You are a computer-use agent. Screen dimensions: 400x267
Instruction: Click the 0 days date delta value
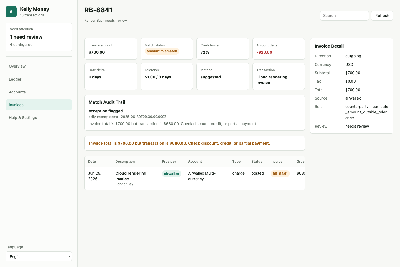[x=95, y=77]
